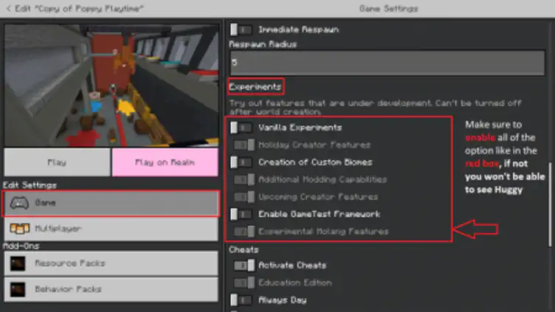The height and width of the screenshot is (312, 555).
Task: Toggle Activate Cheats switch
Action: coord(244,266)
